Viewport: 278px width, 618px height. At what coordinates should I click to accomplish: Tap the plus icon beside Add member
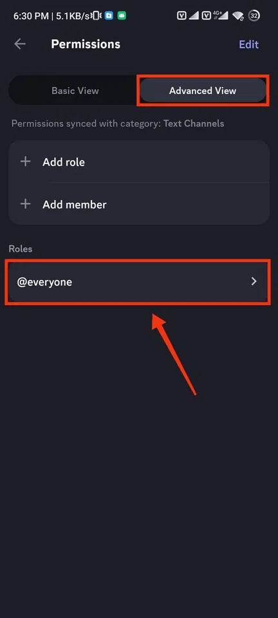tap(26, 204)
